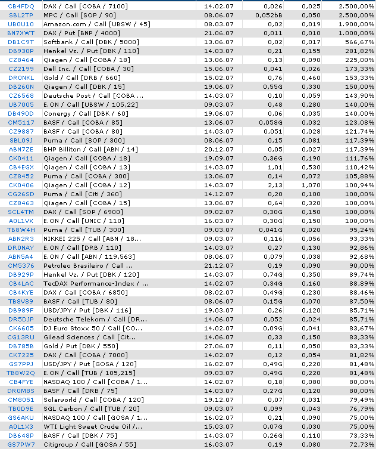Image resolution: width=376 pixels, height=452 pixels.
Task: Follow the CB4KYE link
Action: (21, 292)
